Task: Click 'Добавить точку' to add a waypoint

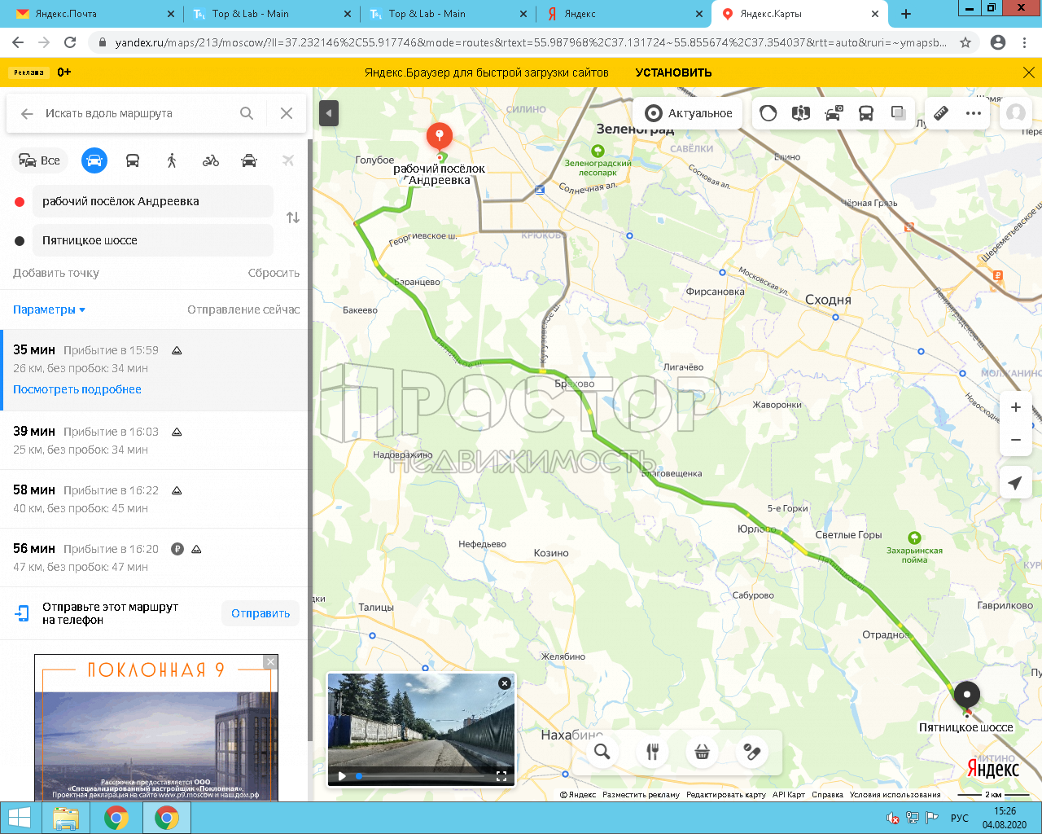Action: (56, 273)
